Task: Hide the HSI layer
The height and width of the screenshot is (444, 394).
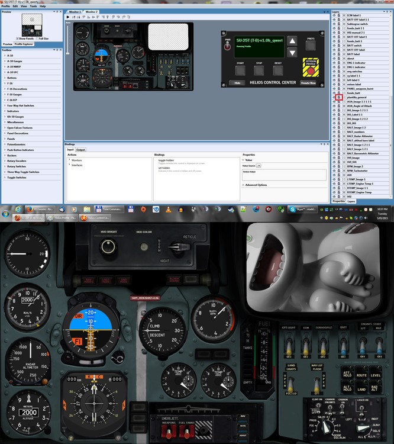Action: coord(334,197)
